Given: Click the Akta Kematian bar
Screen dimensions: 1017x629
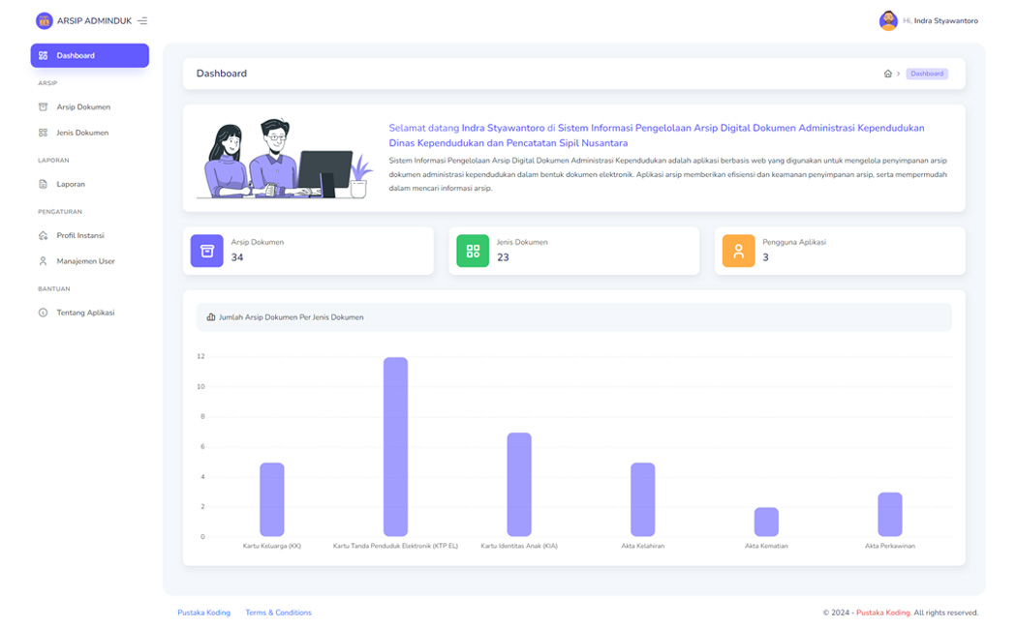Looking at the screenshot, I should coord(767,523).
